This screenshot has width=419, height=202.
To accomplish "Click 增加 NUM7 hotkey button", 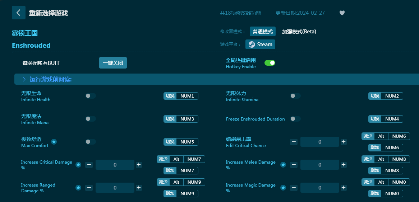I will click(181, 170).
